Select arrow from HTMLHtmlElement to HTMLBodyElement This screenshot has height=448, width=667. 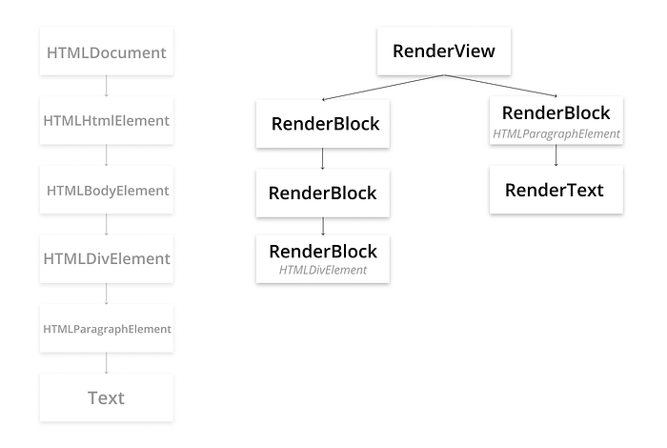tap(107, 154)
